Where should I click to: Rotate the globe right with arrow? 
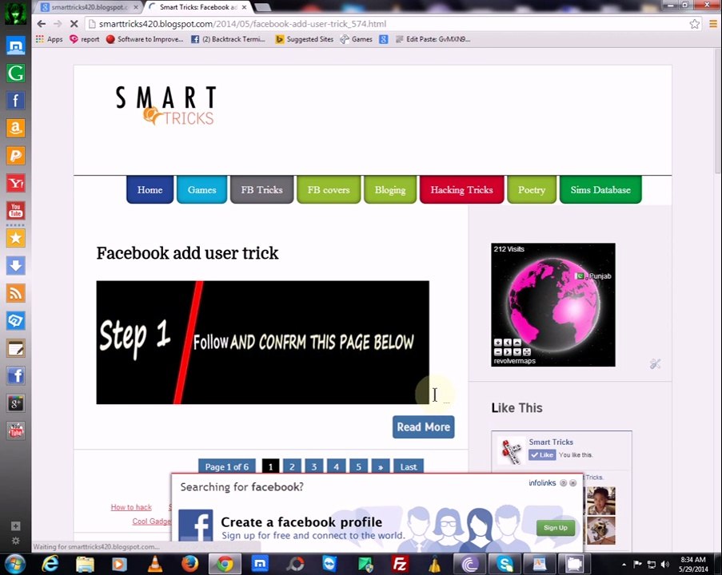[508, 352]
